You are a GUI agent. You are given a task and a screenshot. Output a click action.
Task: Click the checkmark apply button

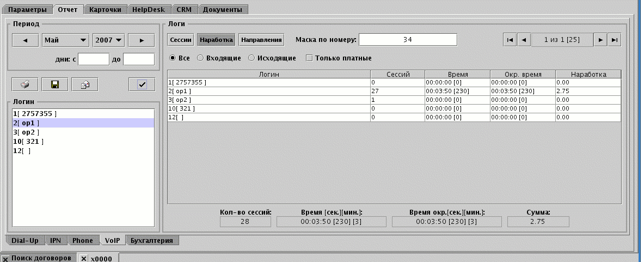142,84
